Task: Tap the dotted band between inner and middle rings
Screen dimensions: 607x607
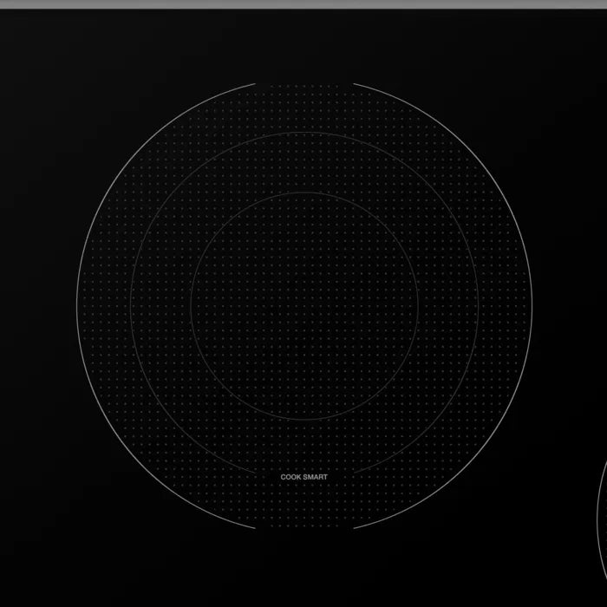Action: [x=304, y=162]
